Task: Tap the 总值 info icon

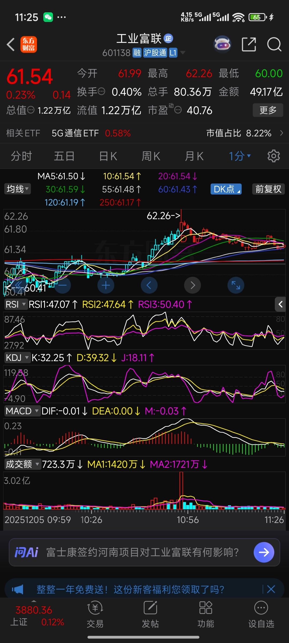Action: [31, 110]
